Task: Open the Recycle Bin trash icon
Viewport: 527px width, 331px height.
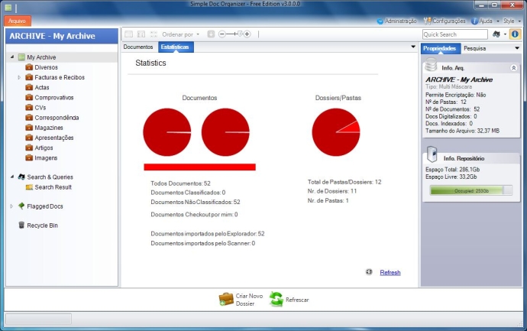Action: click(x=21, y=225)
